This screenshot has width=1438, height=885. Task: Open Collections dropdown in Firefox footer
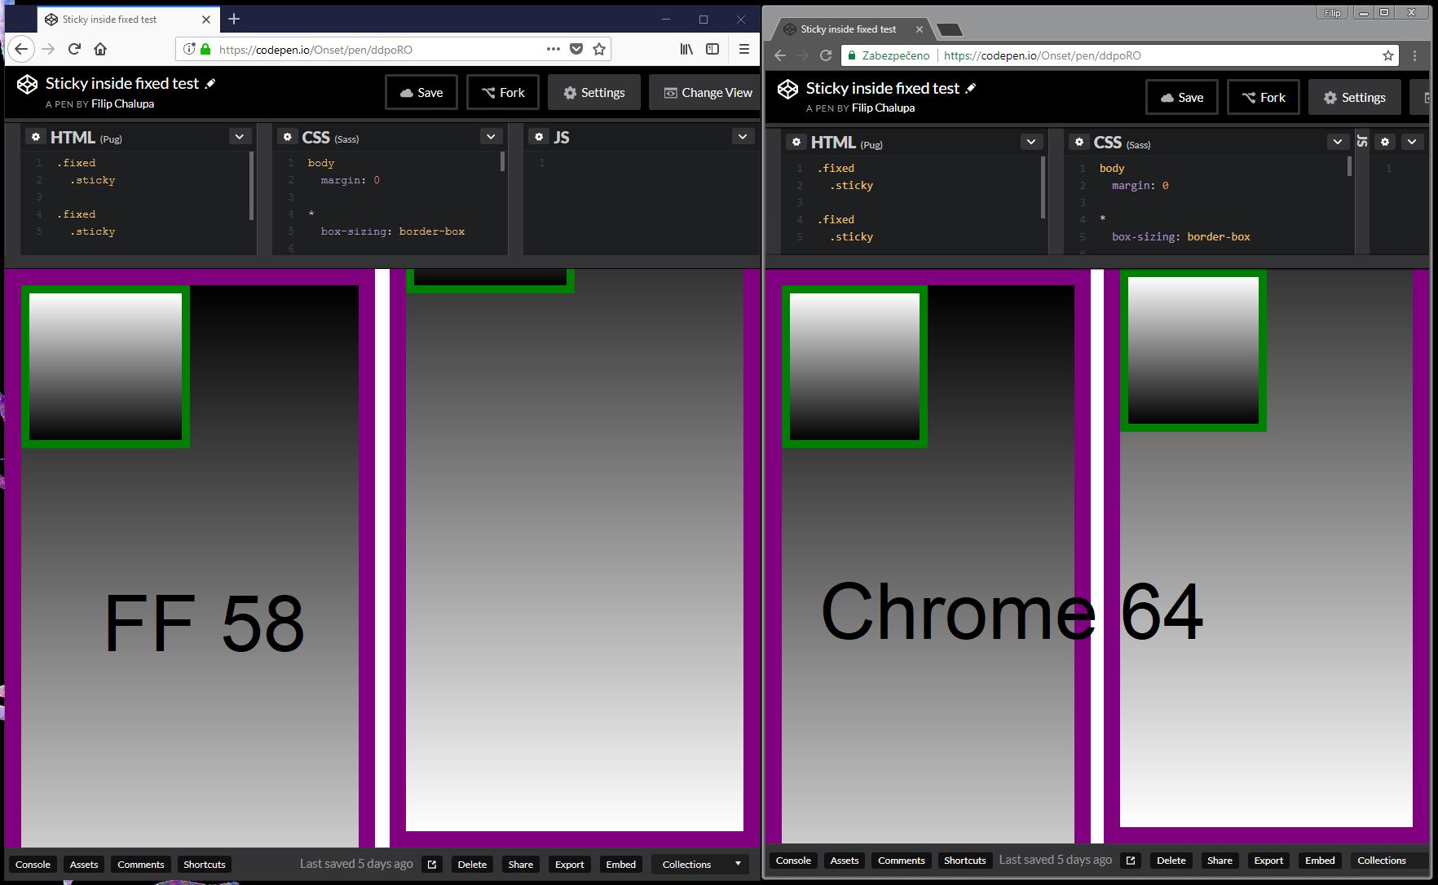point(701,864)
